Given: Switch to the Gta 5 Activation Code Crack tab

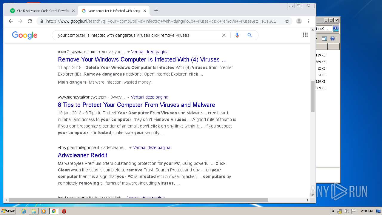Looking at the screenshot, I should point(42,11).
